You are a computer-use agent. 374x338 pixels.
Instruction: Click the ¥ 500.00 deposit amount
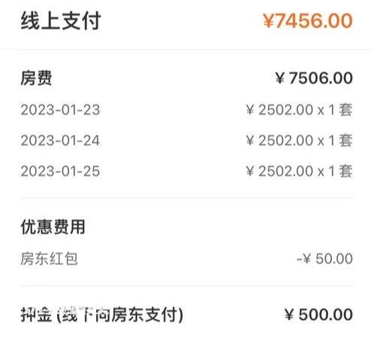(318, 315)
